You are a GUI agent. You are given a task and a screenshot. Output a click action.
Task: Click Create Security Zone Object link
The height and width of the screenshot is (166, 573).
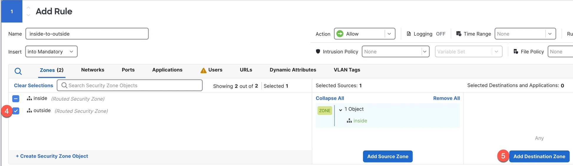pyautogui.click(x=52, y=156)
